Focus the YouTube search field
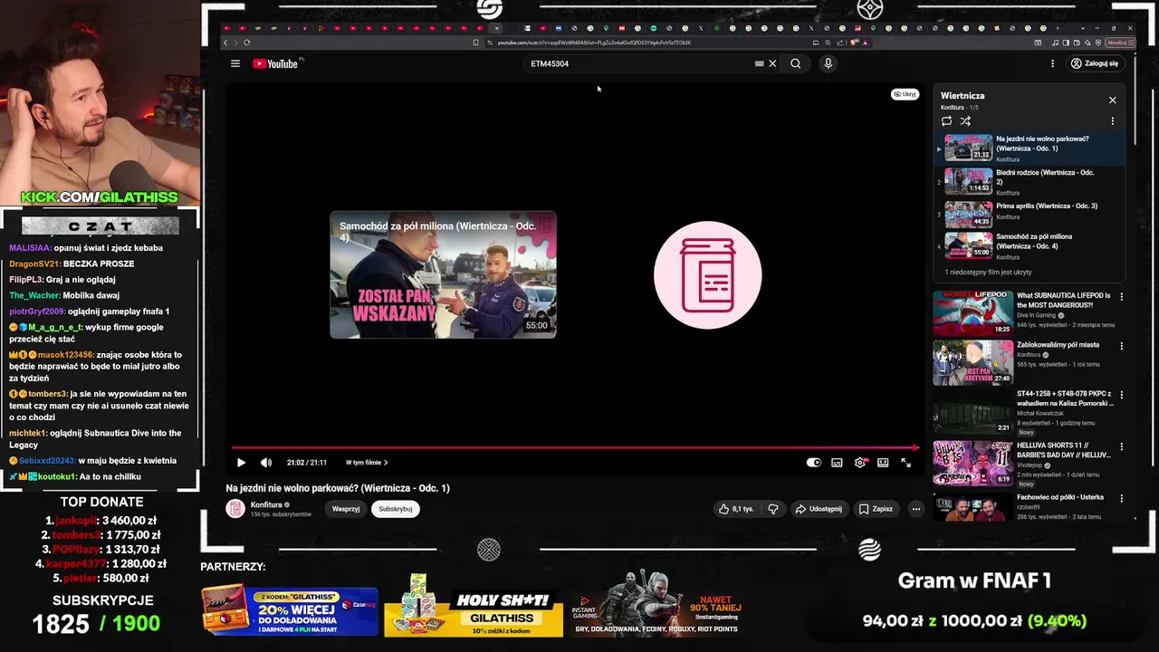 coord(641,63)
